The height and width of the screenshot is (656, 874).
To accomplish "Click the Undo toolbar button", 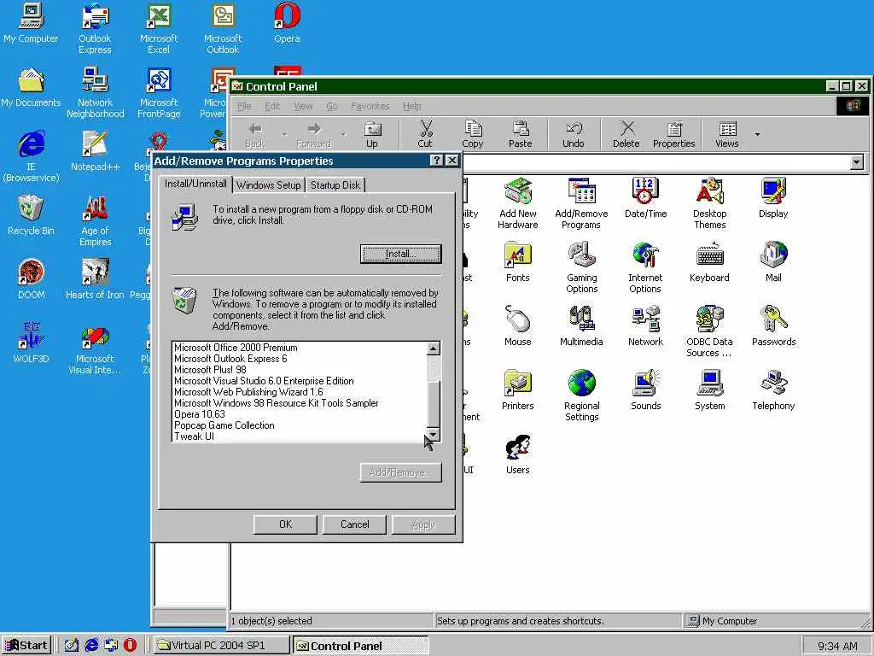I will tap(573, 135).
